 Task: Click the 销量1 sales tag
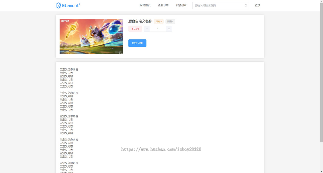(x=170, y=21)
